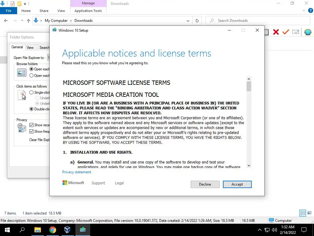Viewport: 314px width, 236px height.
Task: Open the notification center icon
Action: pyautogui.click(x=304, y=230)
